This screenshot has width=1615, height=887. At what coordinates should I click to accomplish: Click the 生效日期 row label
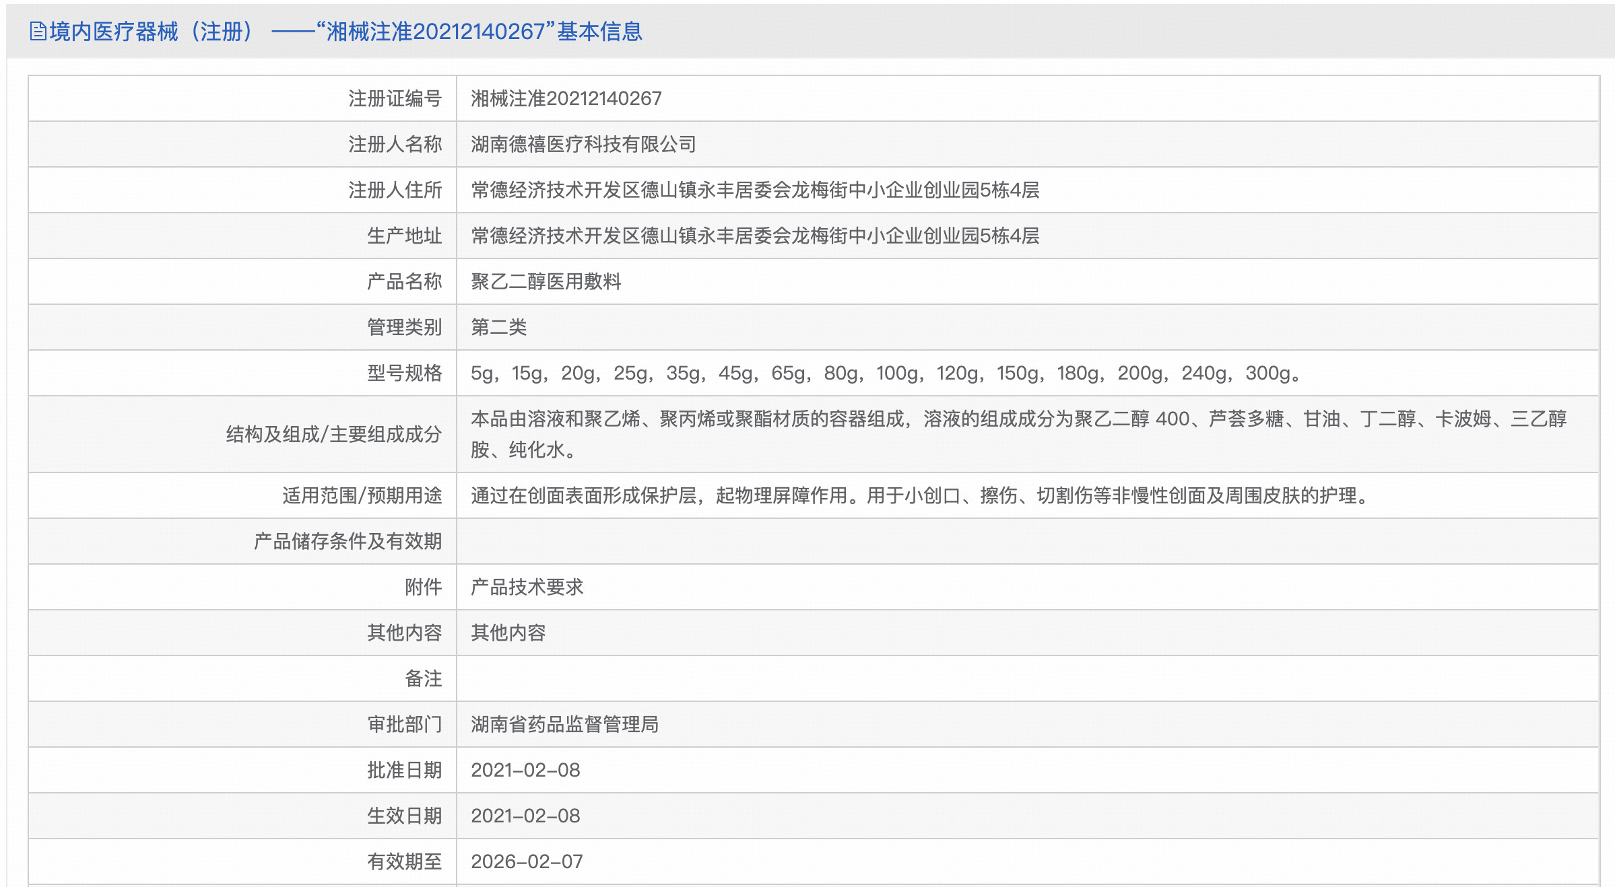405,816
